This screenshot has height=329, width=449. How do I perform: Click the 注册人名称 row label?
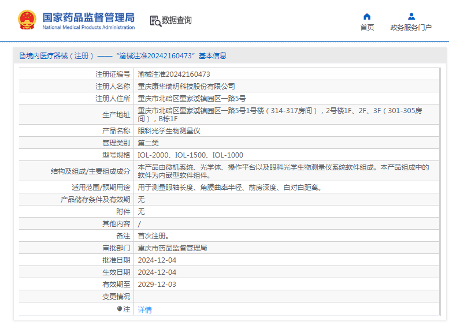tap(113, 87)
